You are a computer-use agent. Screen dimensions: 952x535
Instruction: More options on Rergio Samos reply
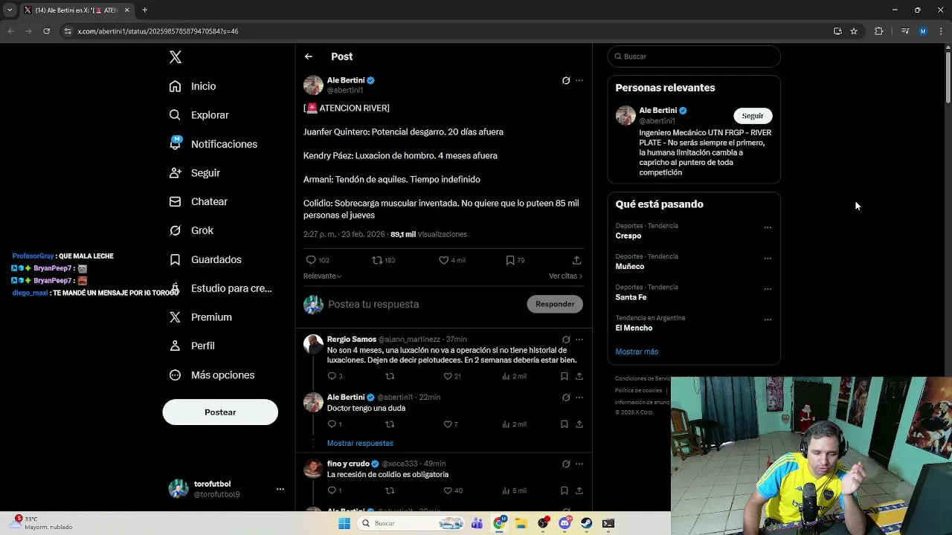[x=579, y=340]
